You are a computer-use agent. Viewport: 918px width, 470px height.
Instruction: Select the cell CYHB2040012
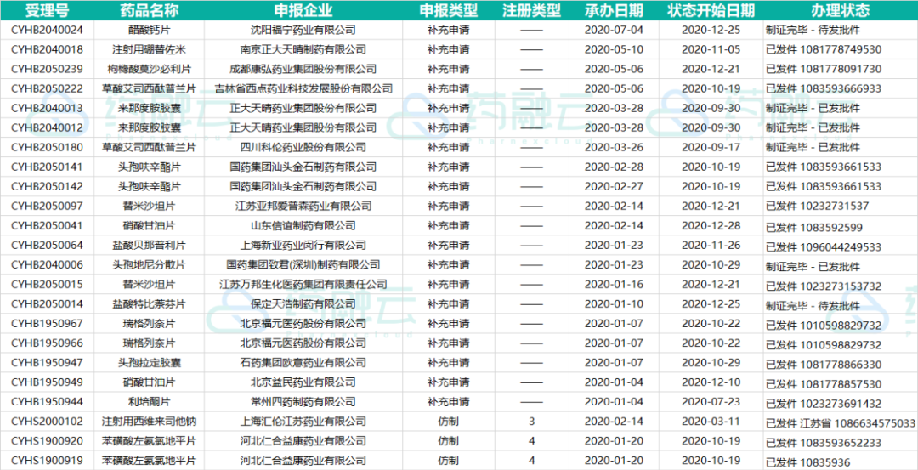click(48, 127)
